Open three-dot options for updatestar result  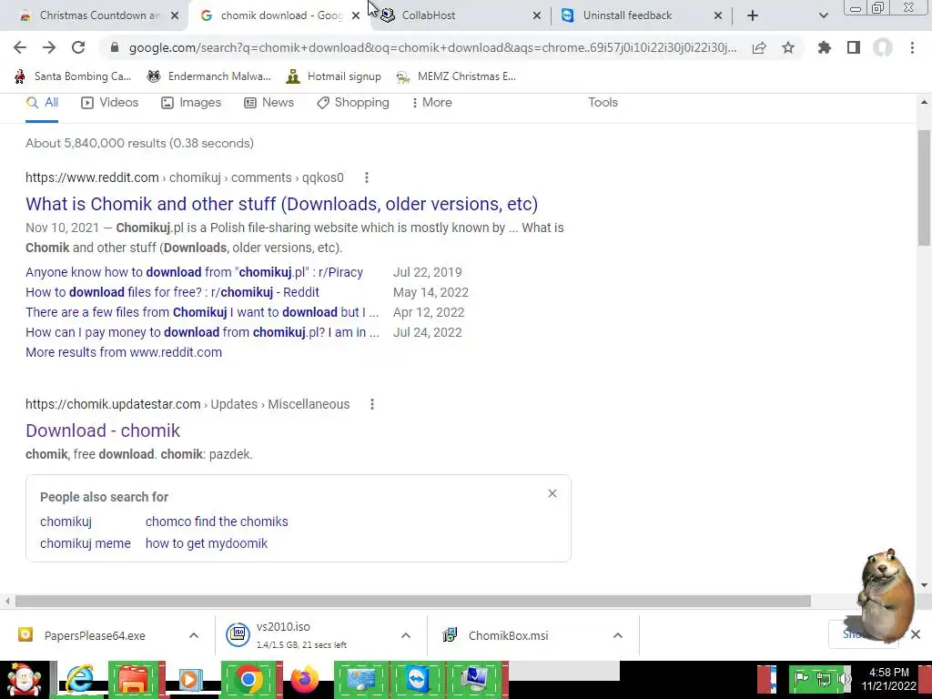pos(372,404)
